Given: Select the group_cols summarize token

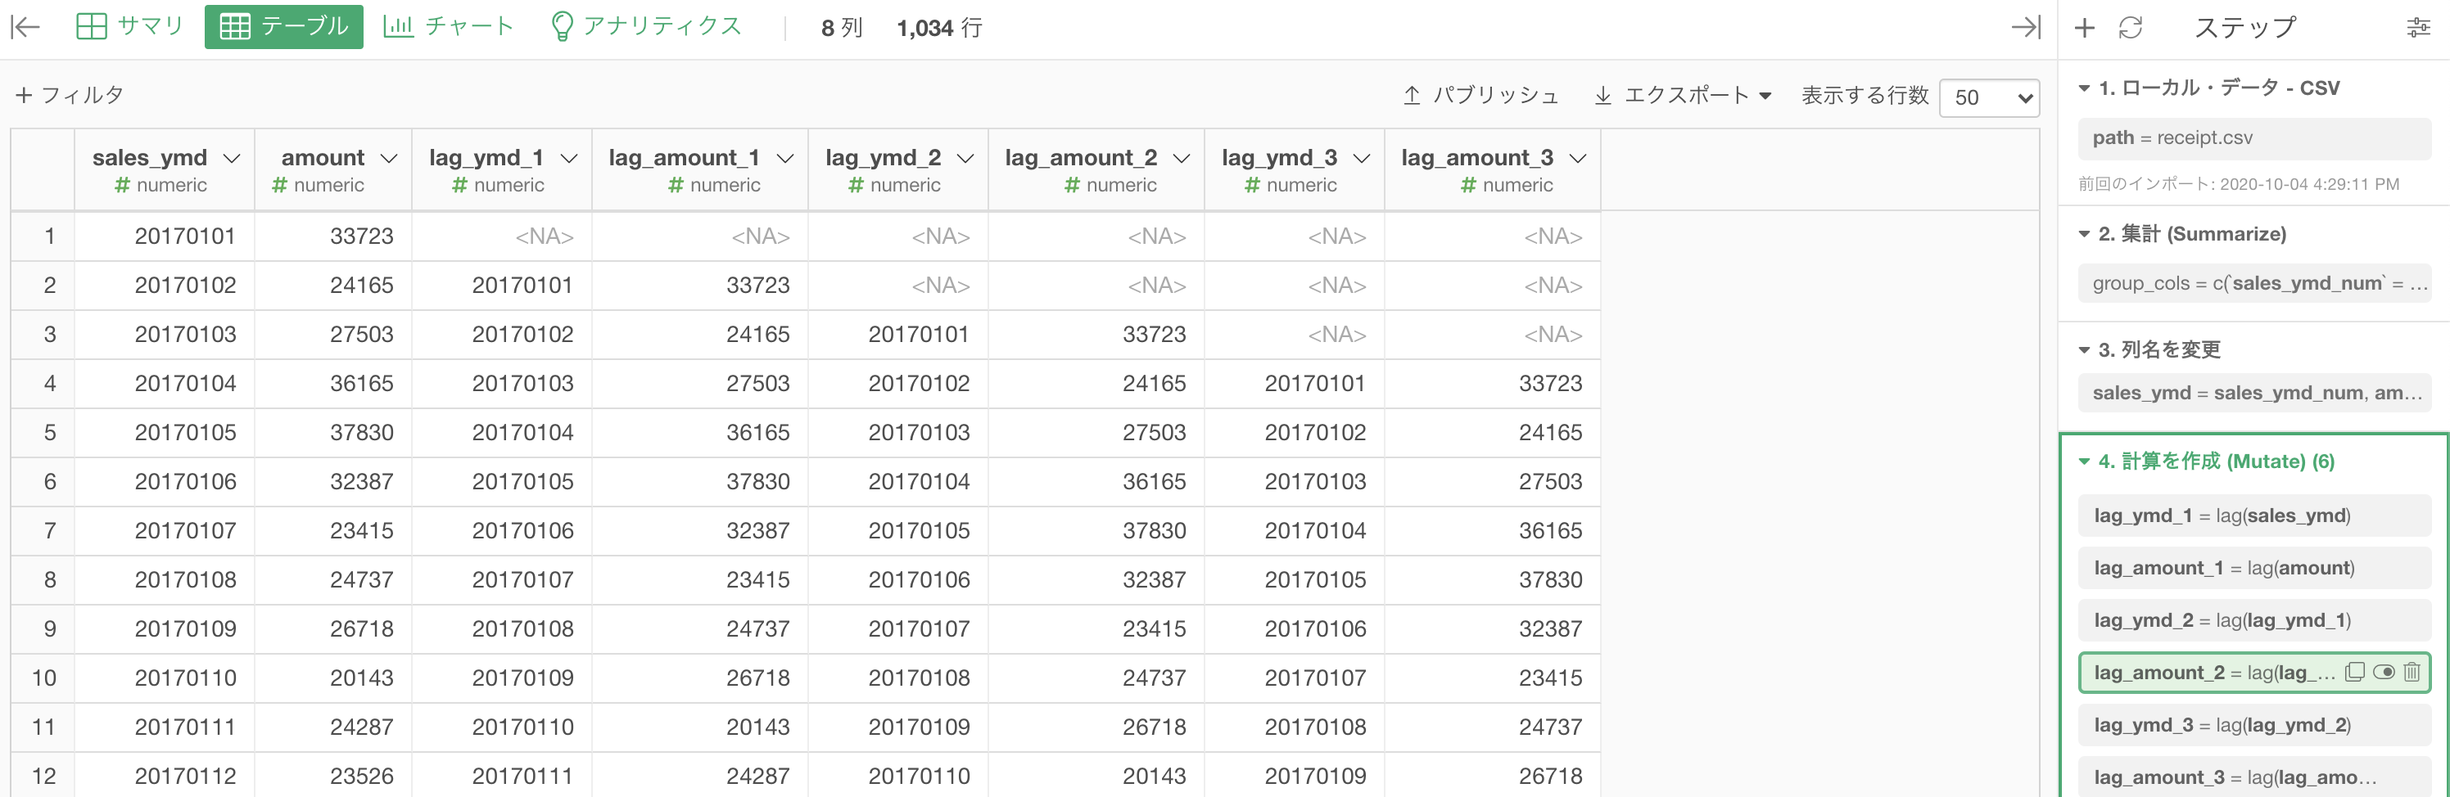Looking at the screenshot, I should [x=2253, y=283].
